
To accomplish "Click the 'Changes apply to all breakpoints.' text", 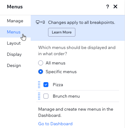I will (82, 22).
